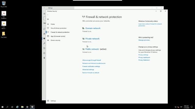
Task: Open Learn more about Firewall link
Action: pyautogui.click(x=150, y=25)
